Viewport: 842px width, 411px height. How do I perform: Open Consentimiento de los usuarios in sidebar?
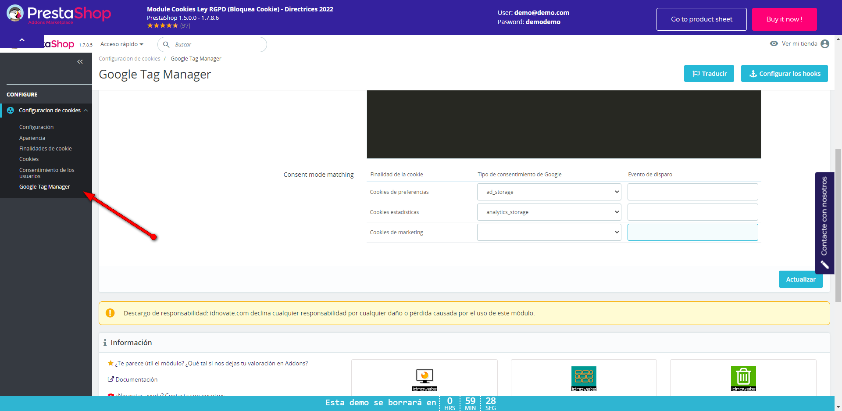coord(47,173)
